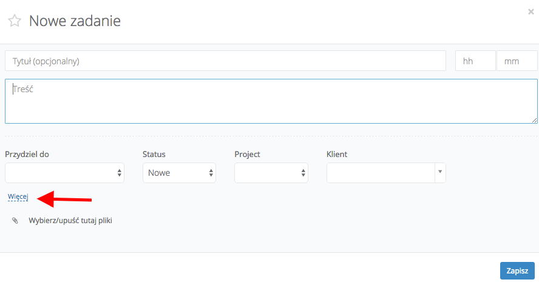Open the Status dropdown showing Nowe

[179, 173]
